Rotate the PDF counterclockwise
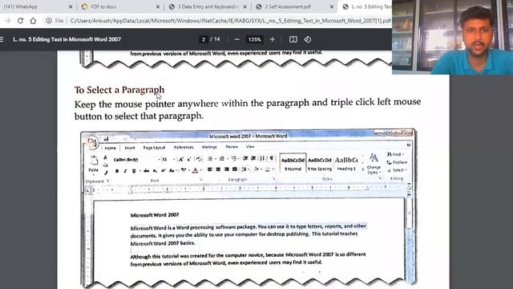This screenshot has width=513, height=289. (x=308, y=39)
